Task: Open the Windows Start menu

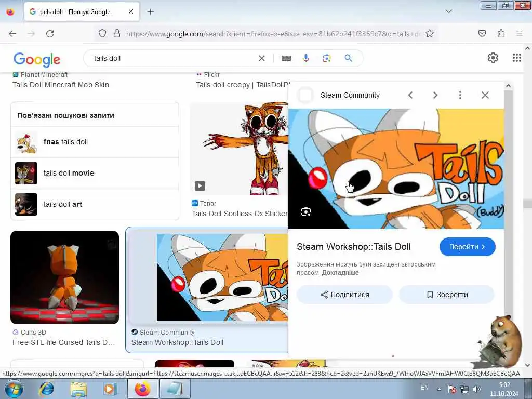Action: (13, 389)
